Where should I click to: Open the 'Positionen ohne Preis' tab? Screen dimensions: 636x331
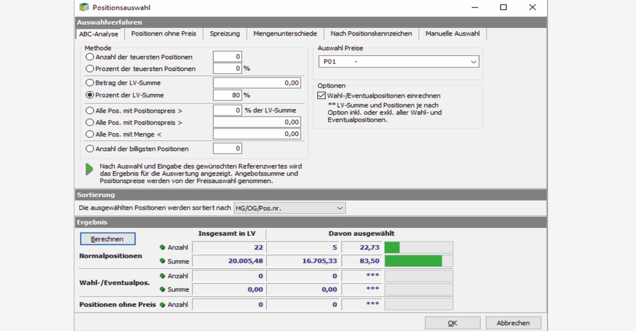point(163,34)
